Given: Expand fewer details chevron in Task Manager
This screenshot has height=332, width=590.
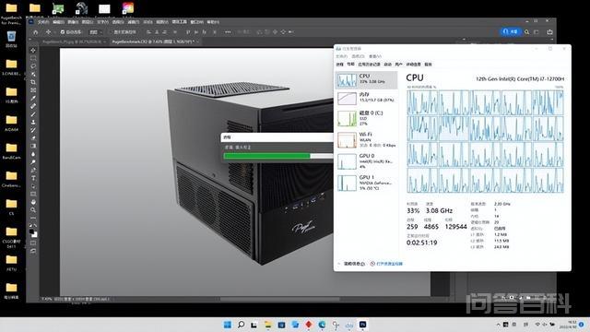Looking at the screenshot, I should pos(338,264).
